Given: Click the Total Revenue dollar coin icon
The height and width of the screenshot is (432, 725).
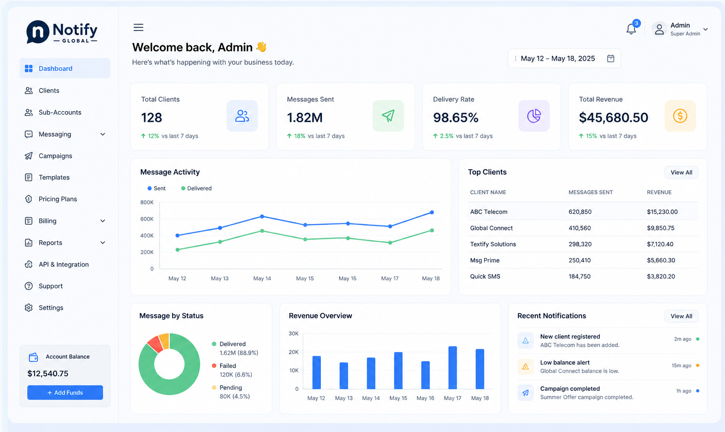Looking at the screenshot, I should [x=680, y=116].
